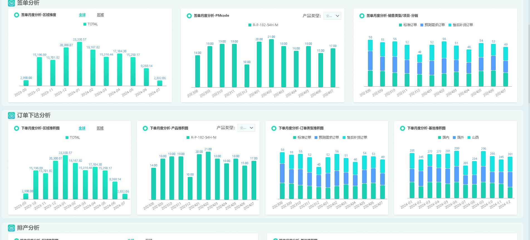Toggle R-P-182-54H-M legend in 签单月度分析-PMcode chart
Image resolution: width=530 pixels, height=240 pixels.
[x=263, y=25]
